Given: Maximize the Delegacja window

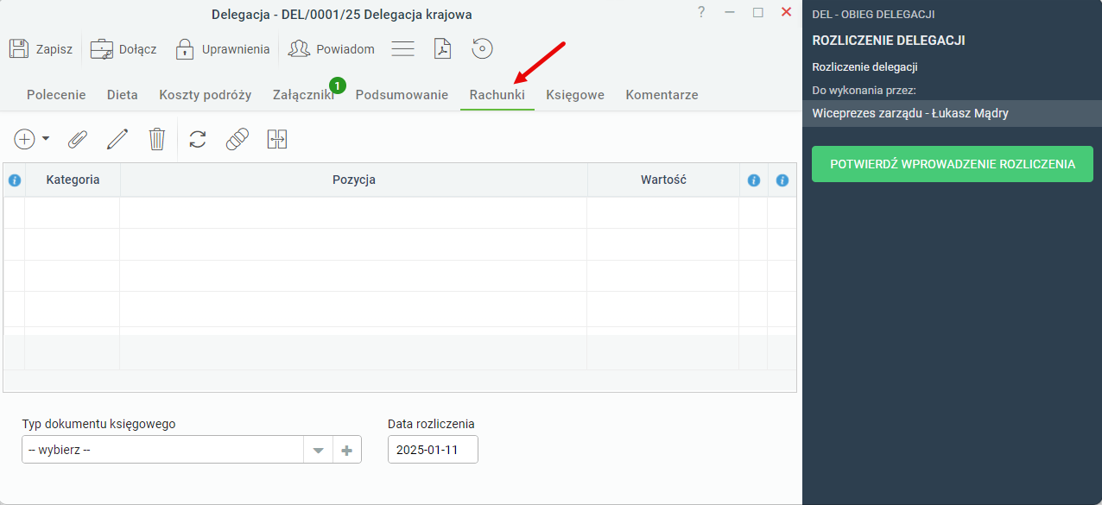Looking at the screenshot, I should point(758,12).
